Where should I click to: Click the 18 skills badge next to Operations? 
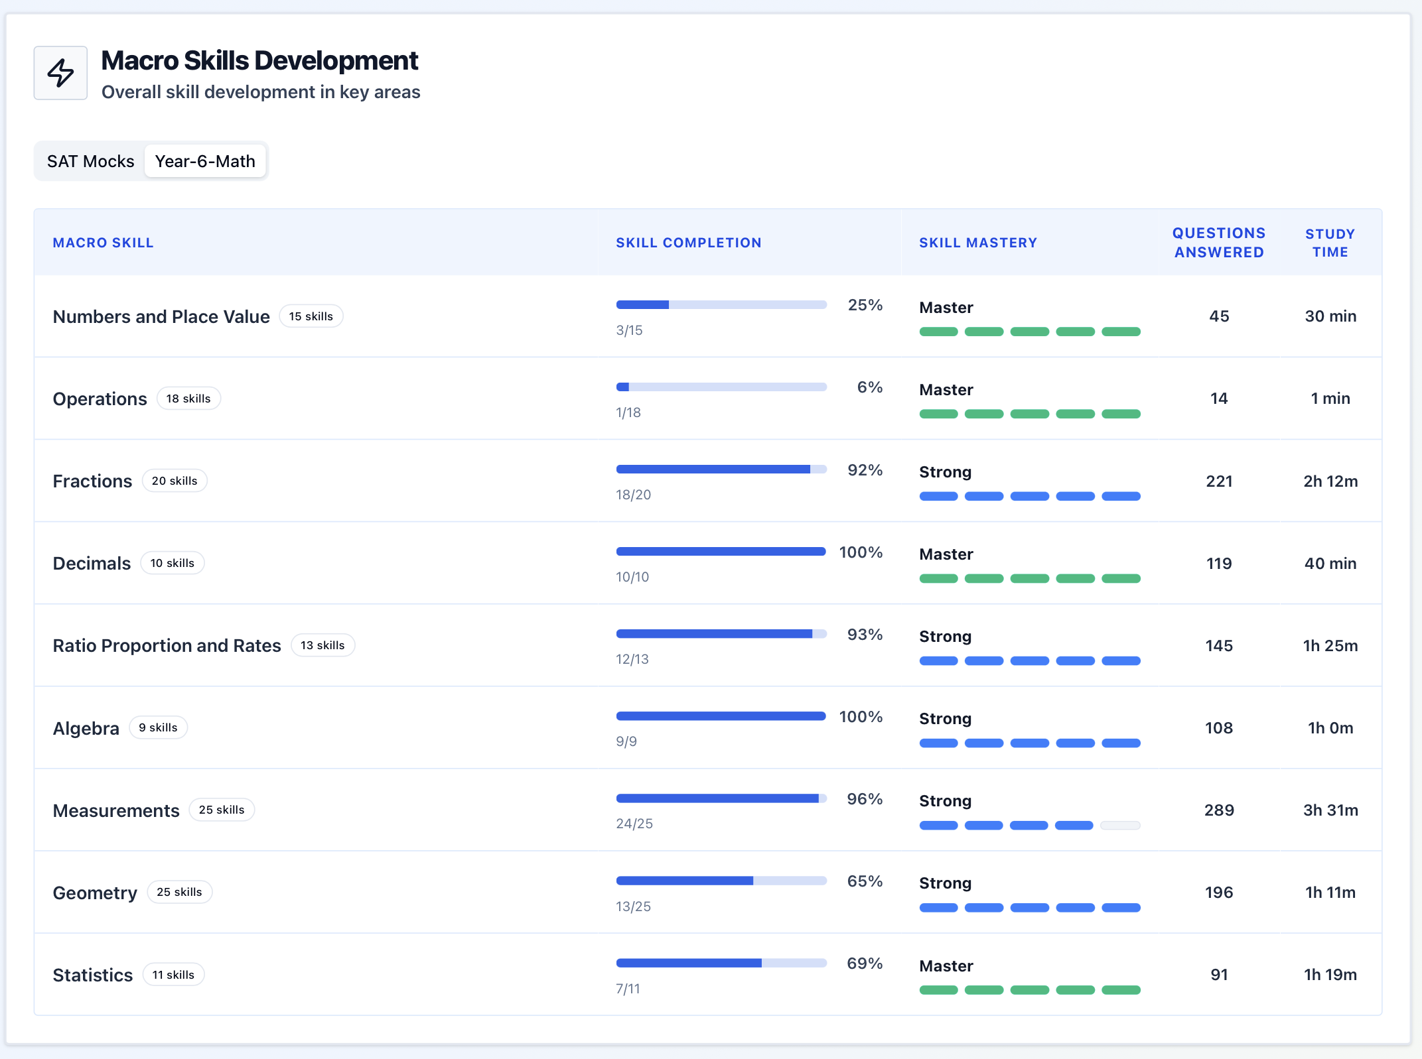tap(188, 399)
